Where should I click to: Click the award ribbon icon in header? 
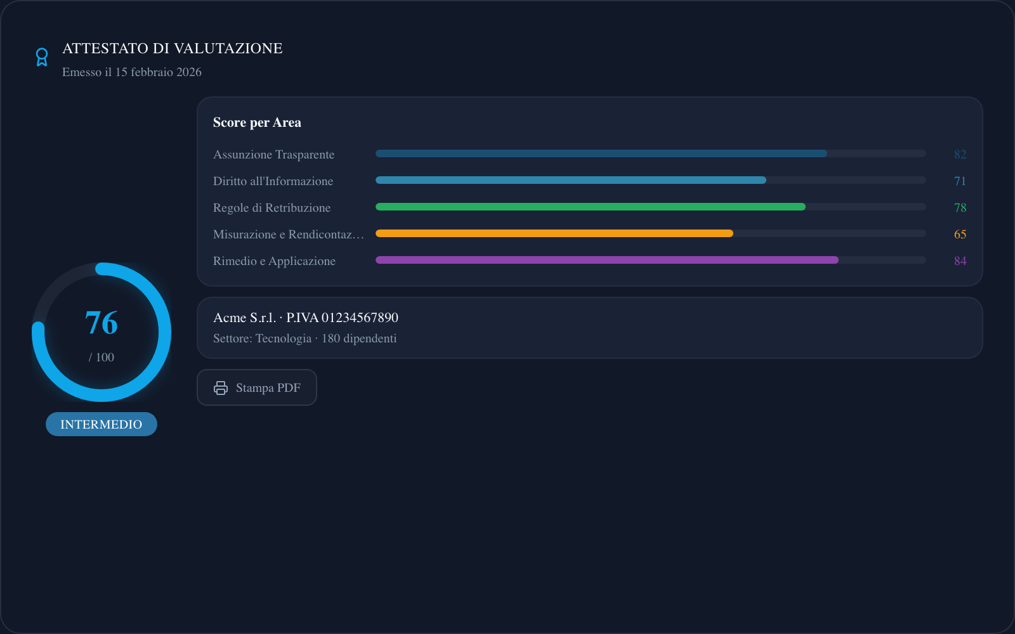tap(42, 57)
